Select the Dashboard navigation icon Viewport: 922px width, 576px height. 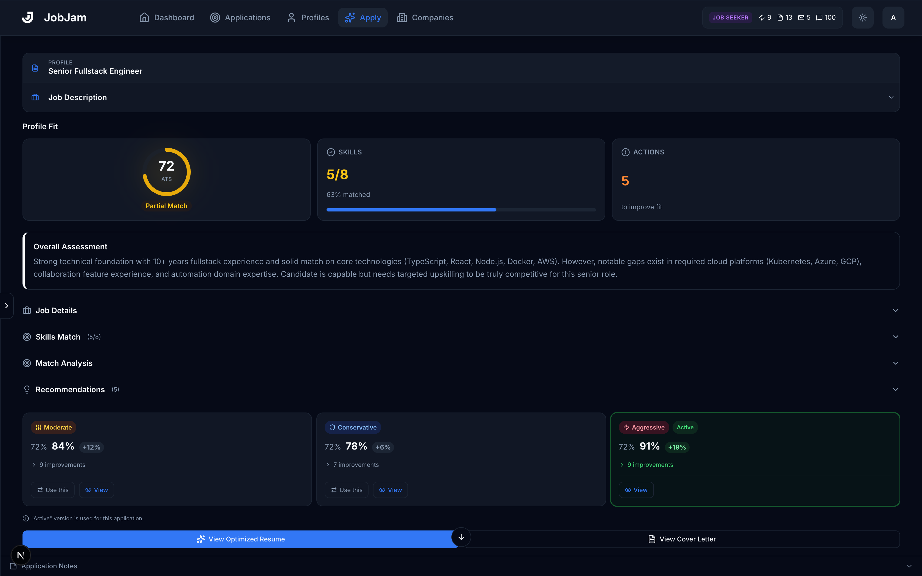pyautogui.click(x=144, y=17)
